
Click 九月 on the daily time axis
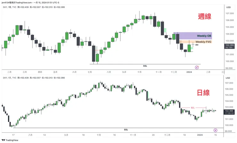[66, 135]
